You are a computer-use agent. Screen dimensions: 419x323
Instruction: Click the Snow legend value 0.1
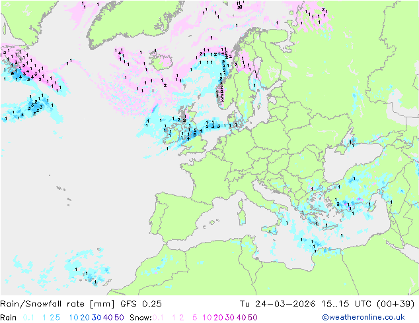(158, 318)
